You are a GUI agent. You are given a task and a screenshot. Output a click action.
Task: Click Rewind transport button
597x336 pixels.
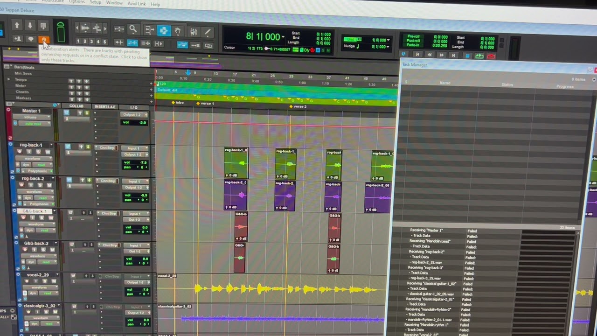click(430, 55)
